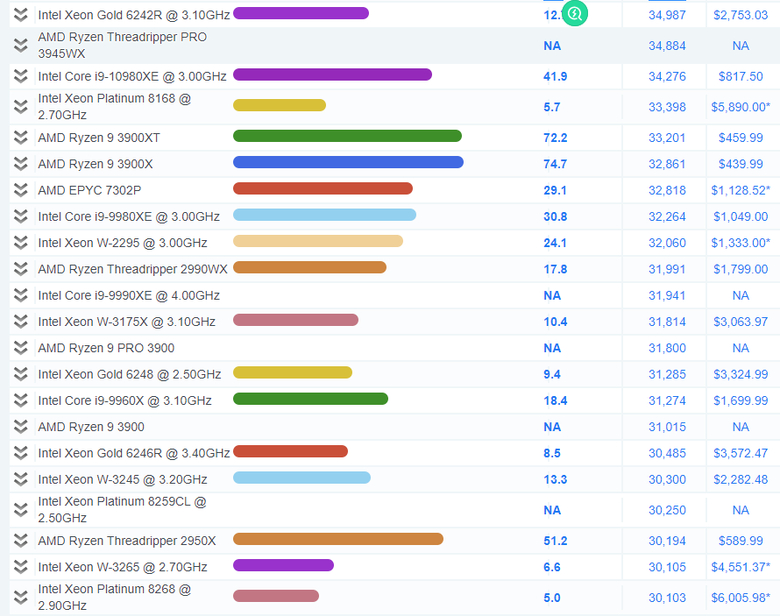Expand the Core i9-10980XE row details
The height and width of the screenshot is (616, 780).
(20, 76)
